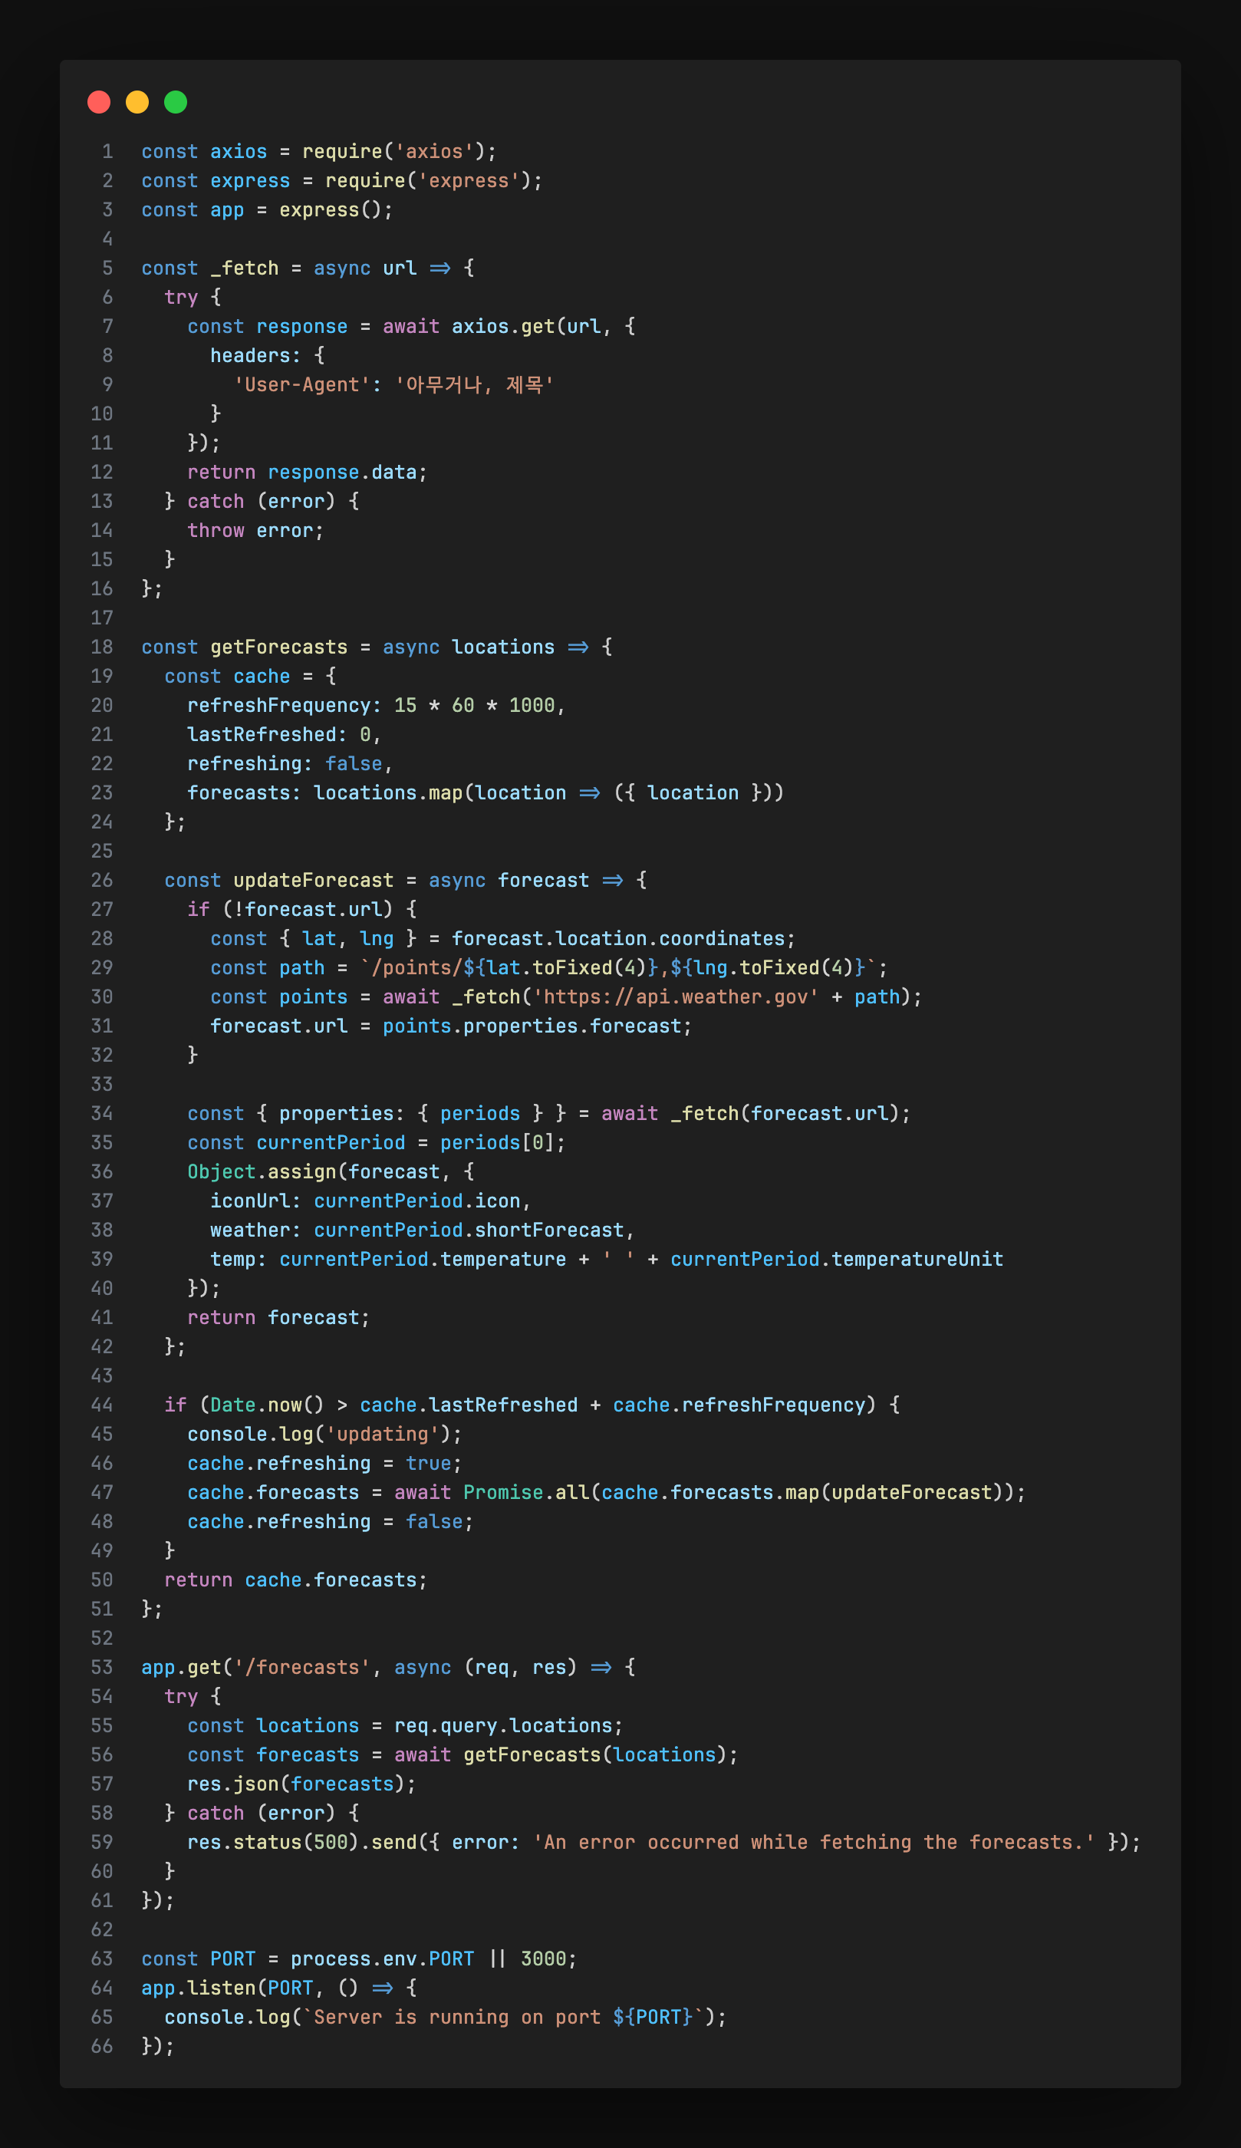Image resolution: width=1241 pixels, height=2148 pixels.
Task: Click the yellow minimize dot
Action: (x=137, y=102)
